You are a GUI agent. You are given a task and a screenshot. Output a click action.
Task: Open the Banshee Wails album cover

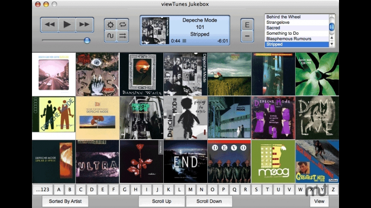[142, 74]
